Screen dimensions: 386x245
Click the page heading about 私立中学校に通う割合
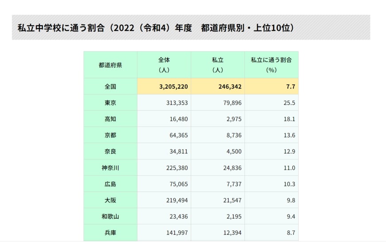155,28
